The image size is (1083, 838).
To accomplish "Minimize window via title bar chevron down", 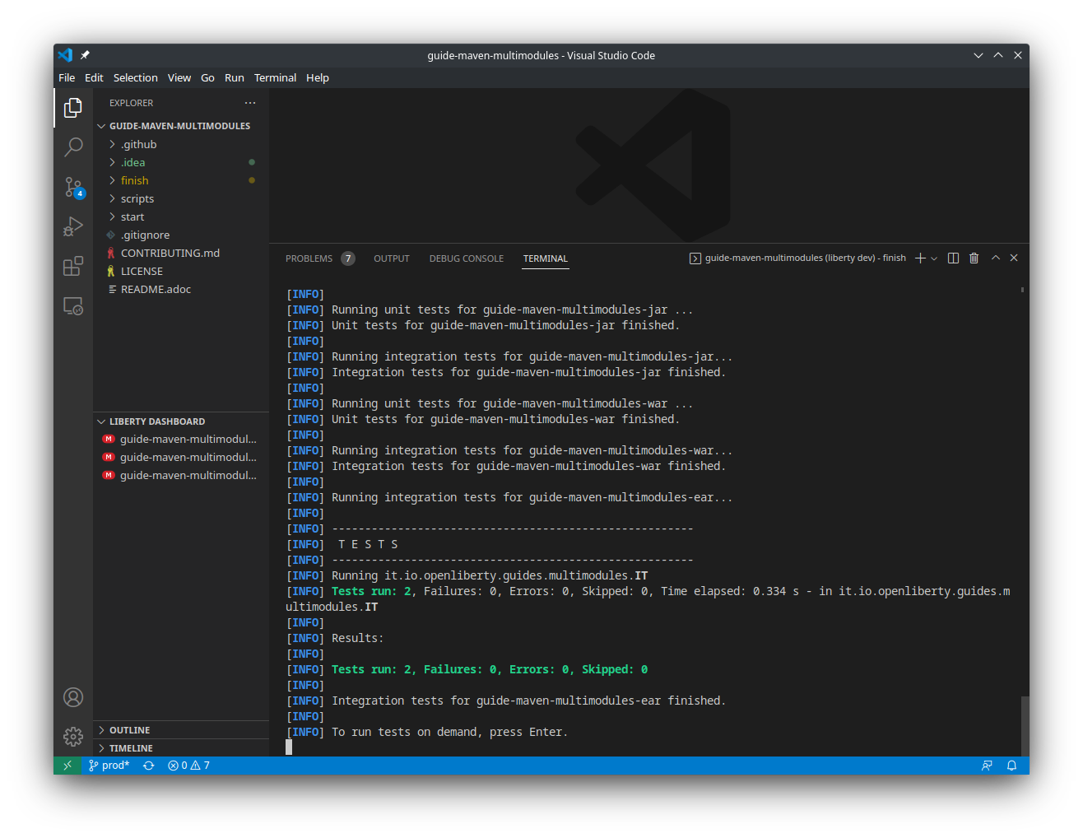I will 978,55.
